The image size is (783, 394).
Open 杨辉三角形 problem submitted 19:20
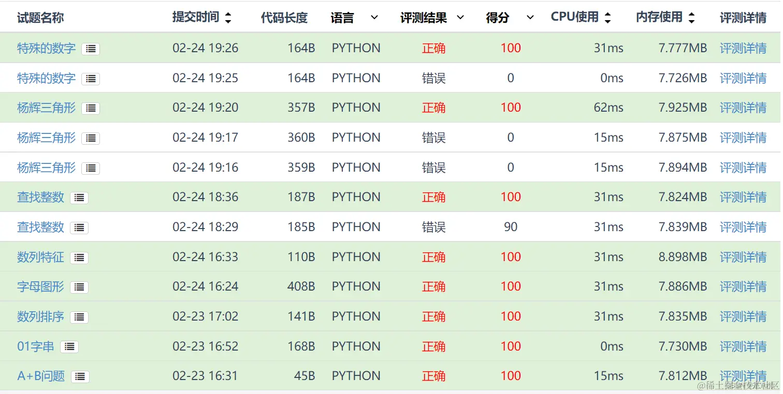click(x=47, y=108)
